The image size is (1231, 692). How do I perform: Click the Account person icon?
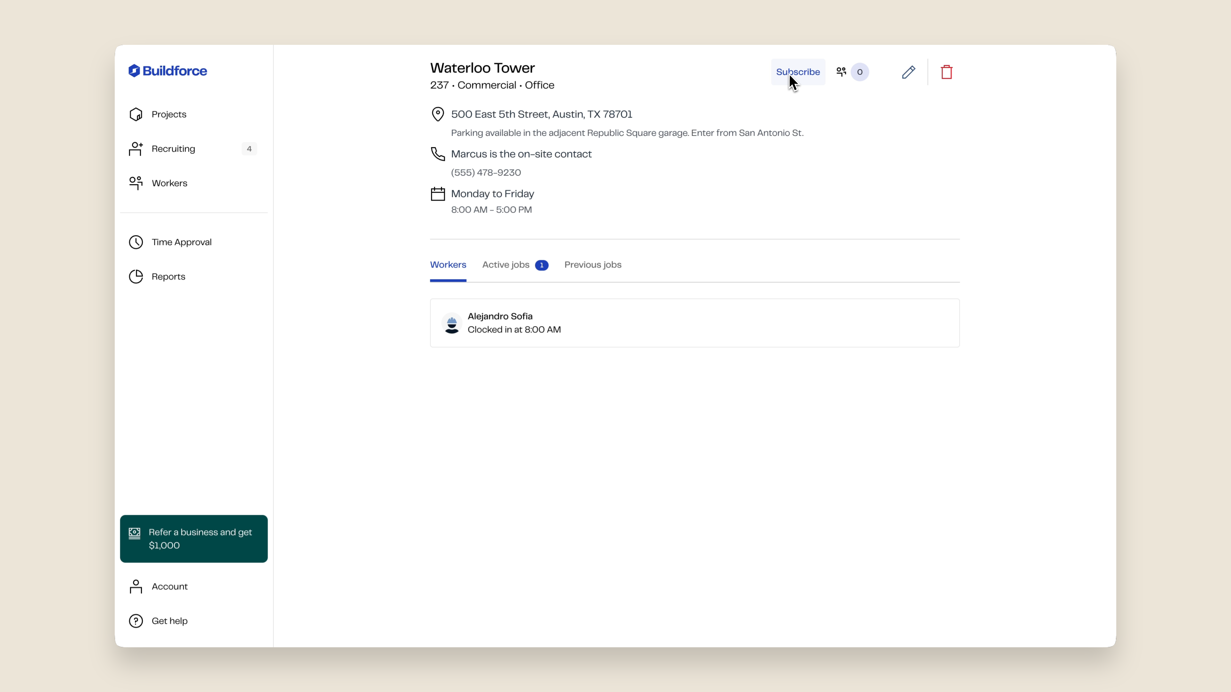pos(136,587)
